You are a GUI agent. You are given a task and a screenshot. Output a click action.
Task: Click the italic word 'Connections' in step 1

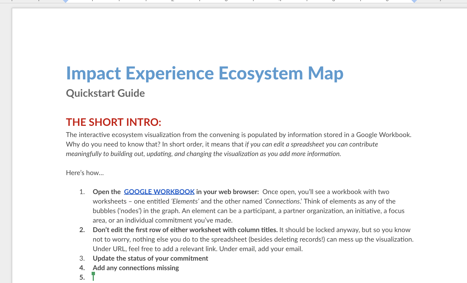click(282, 201)
